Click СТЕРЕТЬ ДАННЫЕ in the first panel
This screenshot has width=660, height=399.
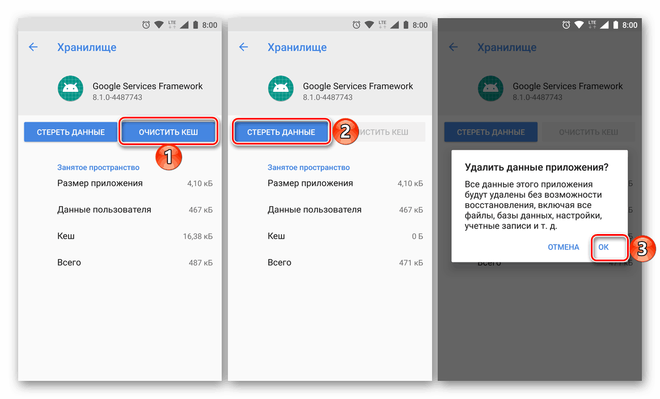[70, 132]
